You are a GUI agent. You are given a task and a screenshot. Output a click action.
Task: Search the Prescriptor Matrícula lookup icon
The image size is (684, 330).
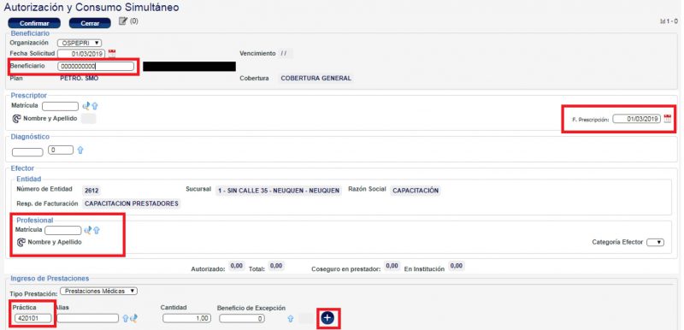[86, 105]
